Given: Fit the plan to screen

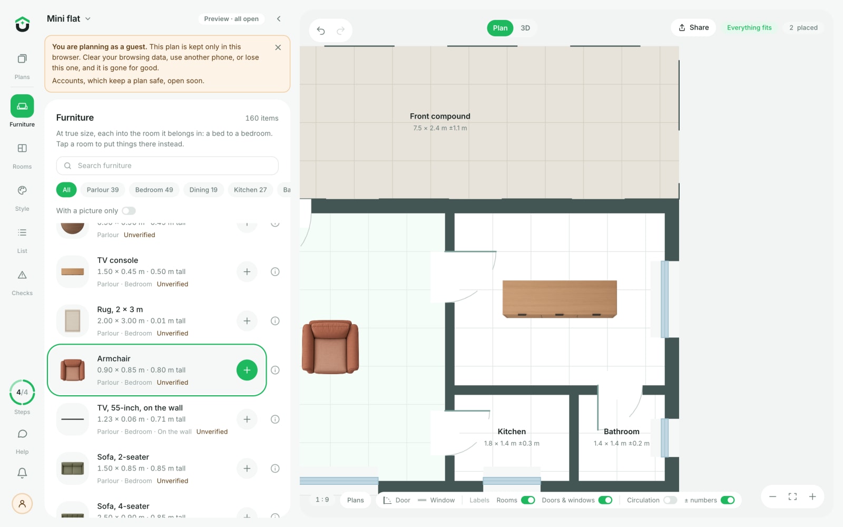Looking at the screenshot, I should point(792,496).
